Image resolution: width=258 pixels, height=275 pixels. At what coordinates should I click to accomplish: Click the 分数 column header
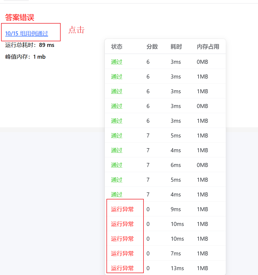pos(152,47)
